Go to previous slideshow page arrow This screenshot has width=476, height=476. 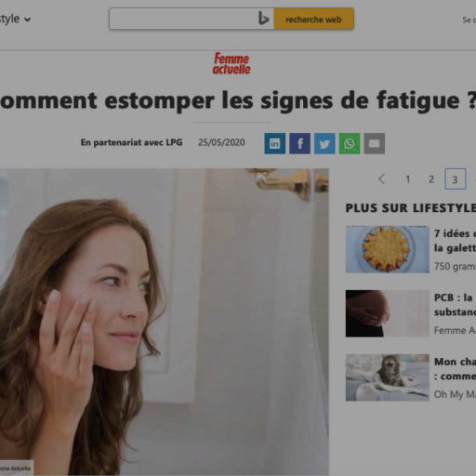[382, 178]
